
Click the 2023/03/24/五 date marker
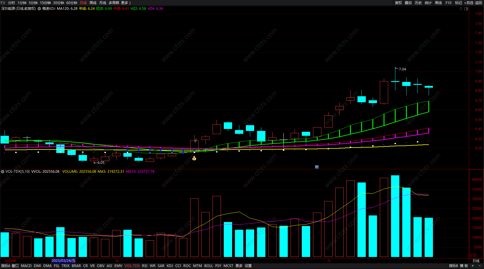64,261
